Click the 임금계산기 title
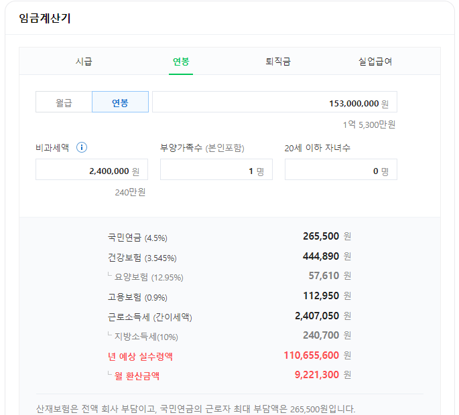Image resolution: width=459 pixels, height=415 pixels. (x=44, y=18)
